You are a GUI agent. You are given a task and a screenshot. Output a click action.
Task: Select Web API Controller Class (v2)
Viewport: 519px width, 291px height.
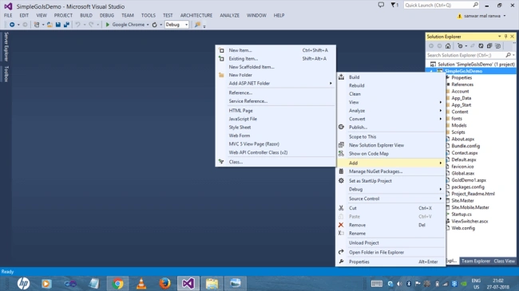tap(275, 152)
